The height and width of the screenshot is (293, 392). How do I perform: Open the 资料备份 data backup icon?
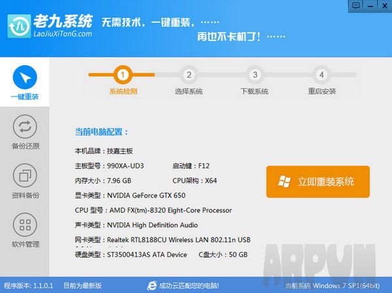[25, 176]
